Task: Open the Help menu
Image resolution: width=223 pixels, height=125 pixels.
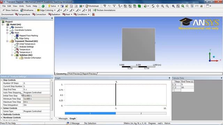Action: click(35, 6)
